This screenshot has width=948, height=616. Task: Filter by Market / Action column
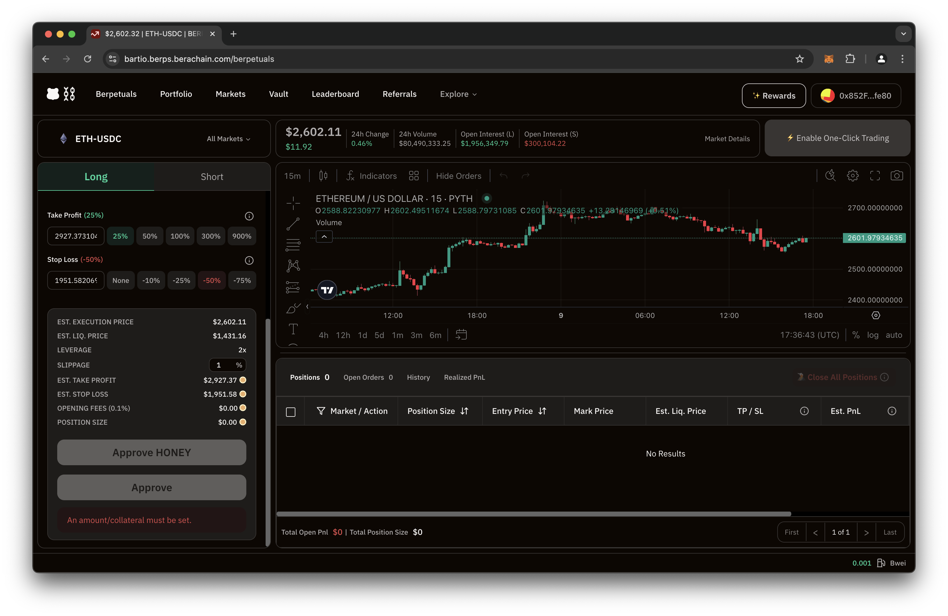(352, 411)
